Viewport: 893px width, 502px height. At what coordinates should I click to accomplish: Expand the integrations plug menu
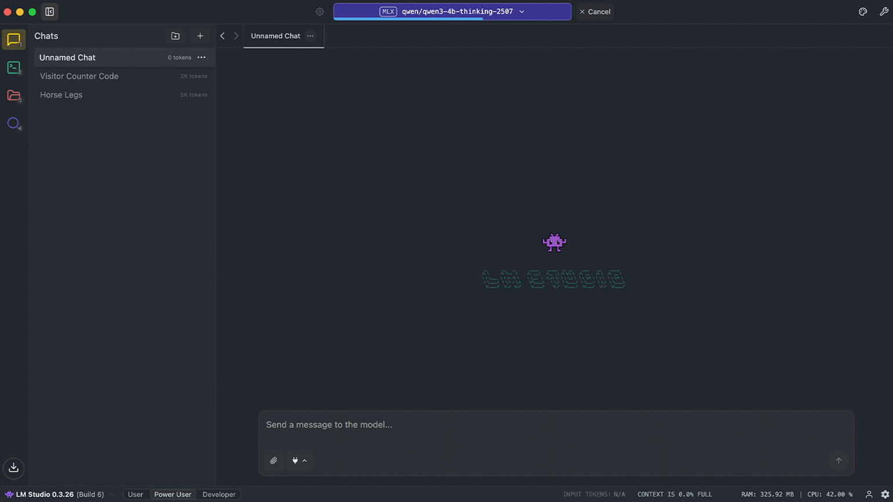tap(299, 461)
